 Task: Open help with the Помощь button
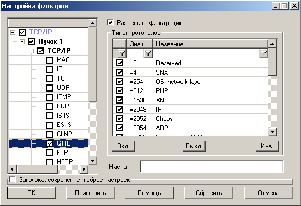(x=149, y=193)
